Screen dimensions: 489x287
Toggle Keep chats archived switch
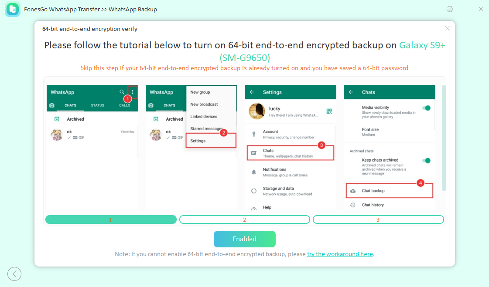[x=426, y=161]
